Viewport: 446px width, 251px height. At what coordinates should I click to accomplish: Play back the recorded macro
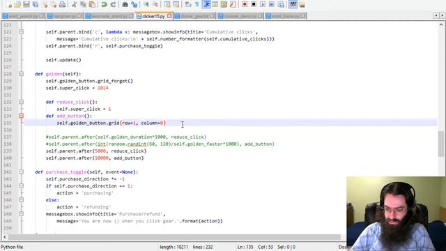263,4
